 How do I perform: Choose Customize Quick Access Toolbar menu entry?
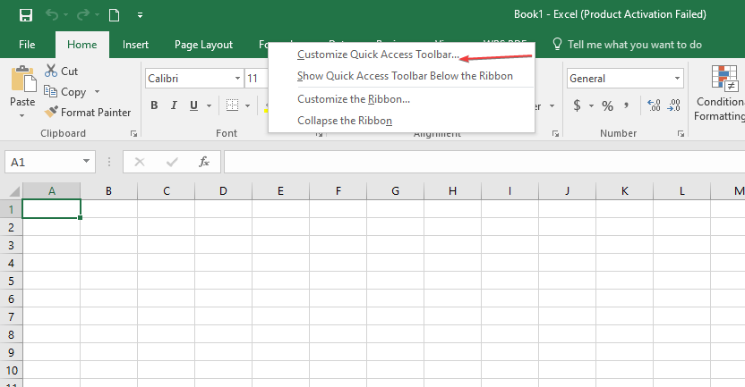coord(378,55)
